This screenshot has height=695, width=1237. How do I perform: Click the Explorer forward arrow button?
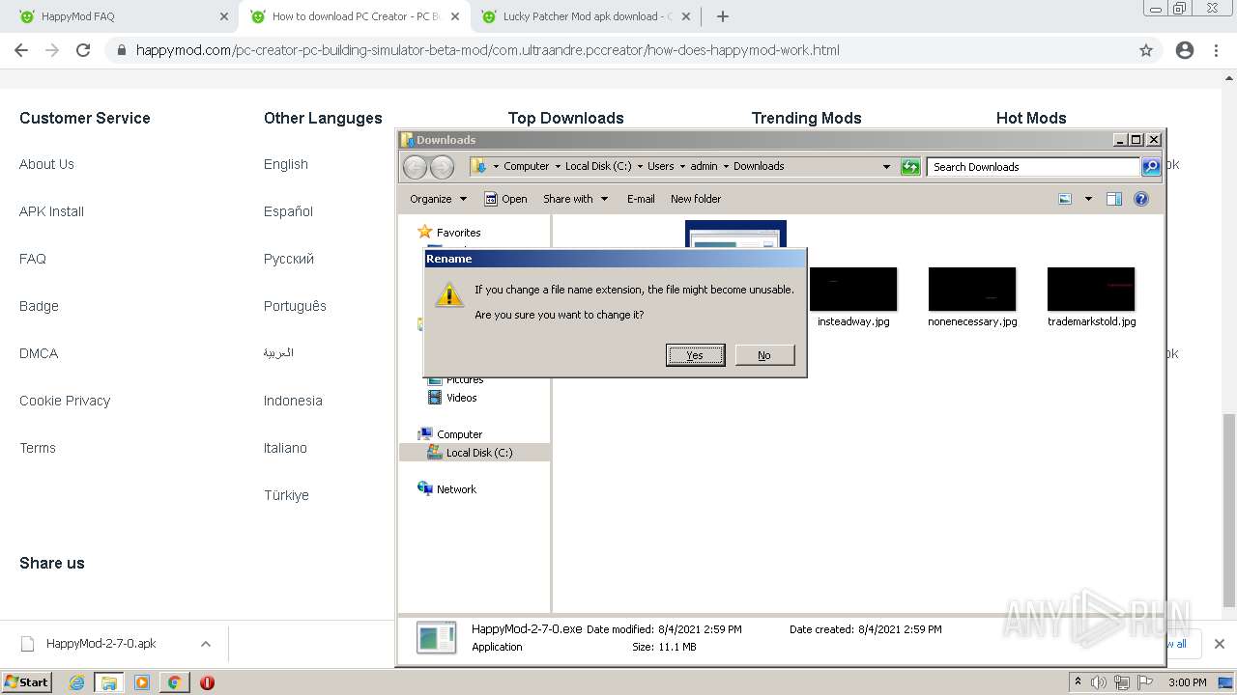(x=442, y=167)
